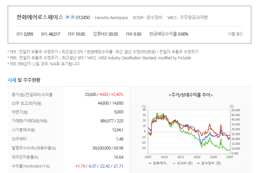The image size is (258, 173).
Task: Click foreign ownership value 16.64
Action: coord(118,157)
